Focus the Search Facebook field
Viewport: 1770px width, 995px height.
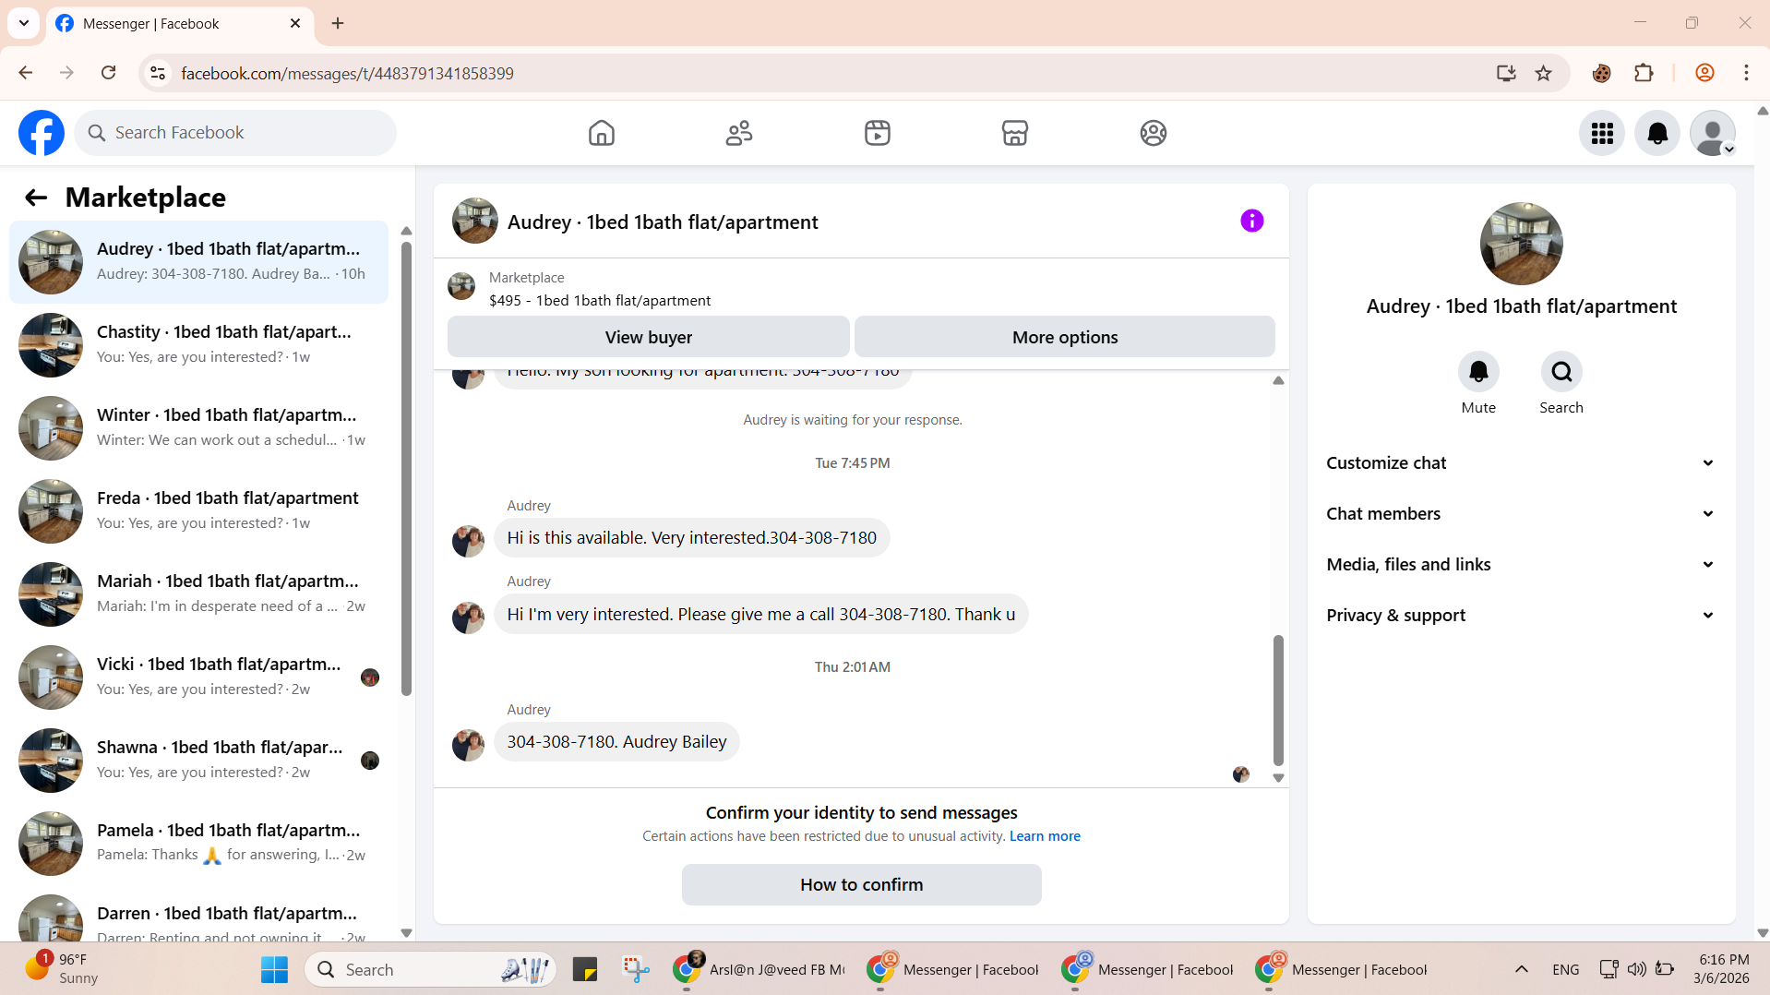pos(235,133)
